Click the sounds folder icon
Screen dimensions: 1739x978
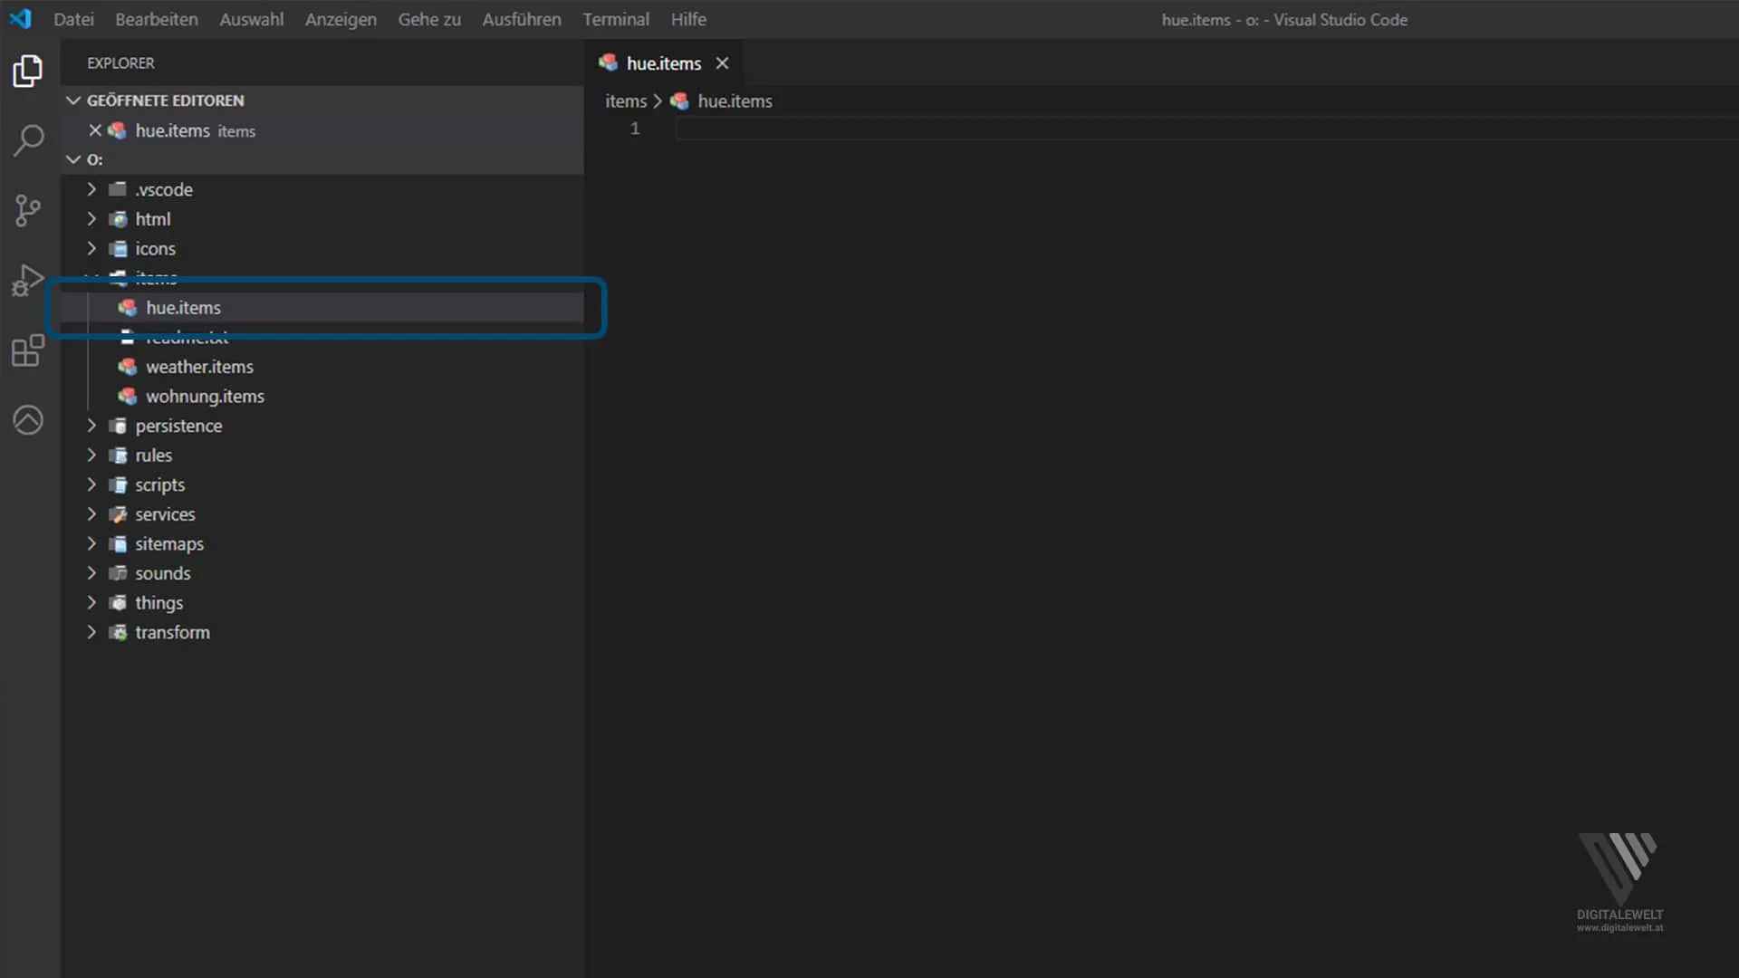(118, 573)
